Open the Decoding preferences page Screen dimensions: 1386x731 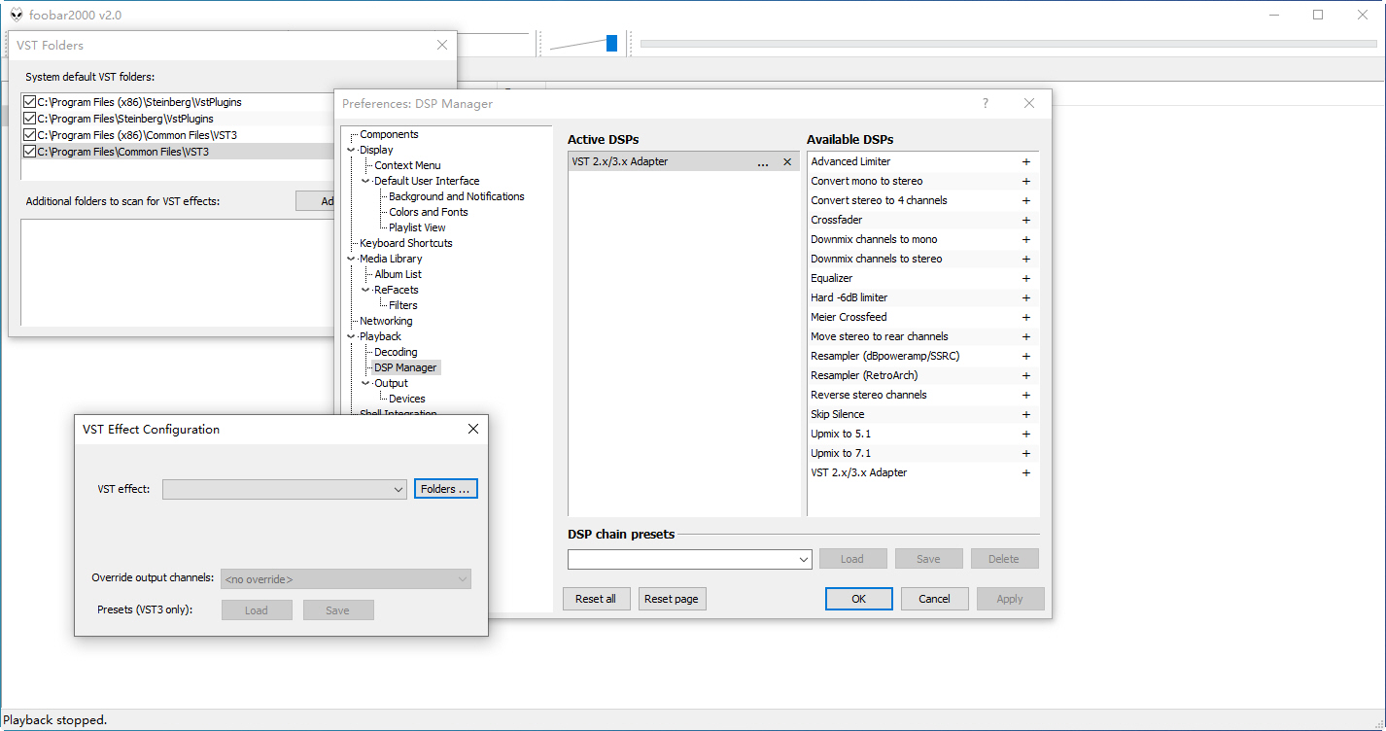click(x=396, y=352)
